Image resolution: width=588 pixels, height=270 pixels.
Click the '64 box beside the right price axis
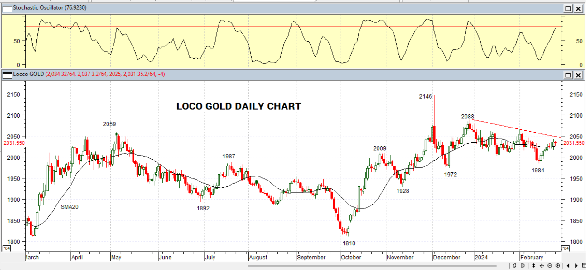pyautogui.click(x=566, y=248)
